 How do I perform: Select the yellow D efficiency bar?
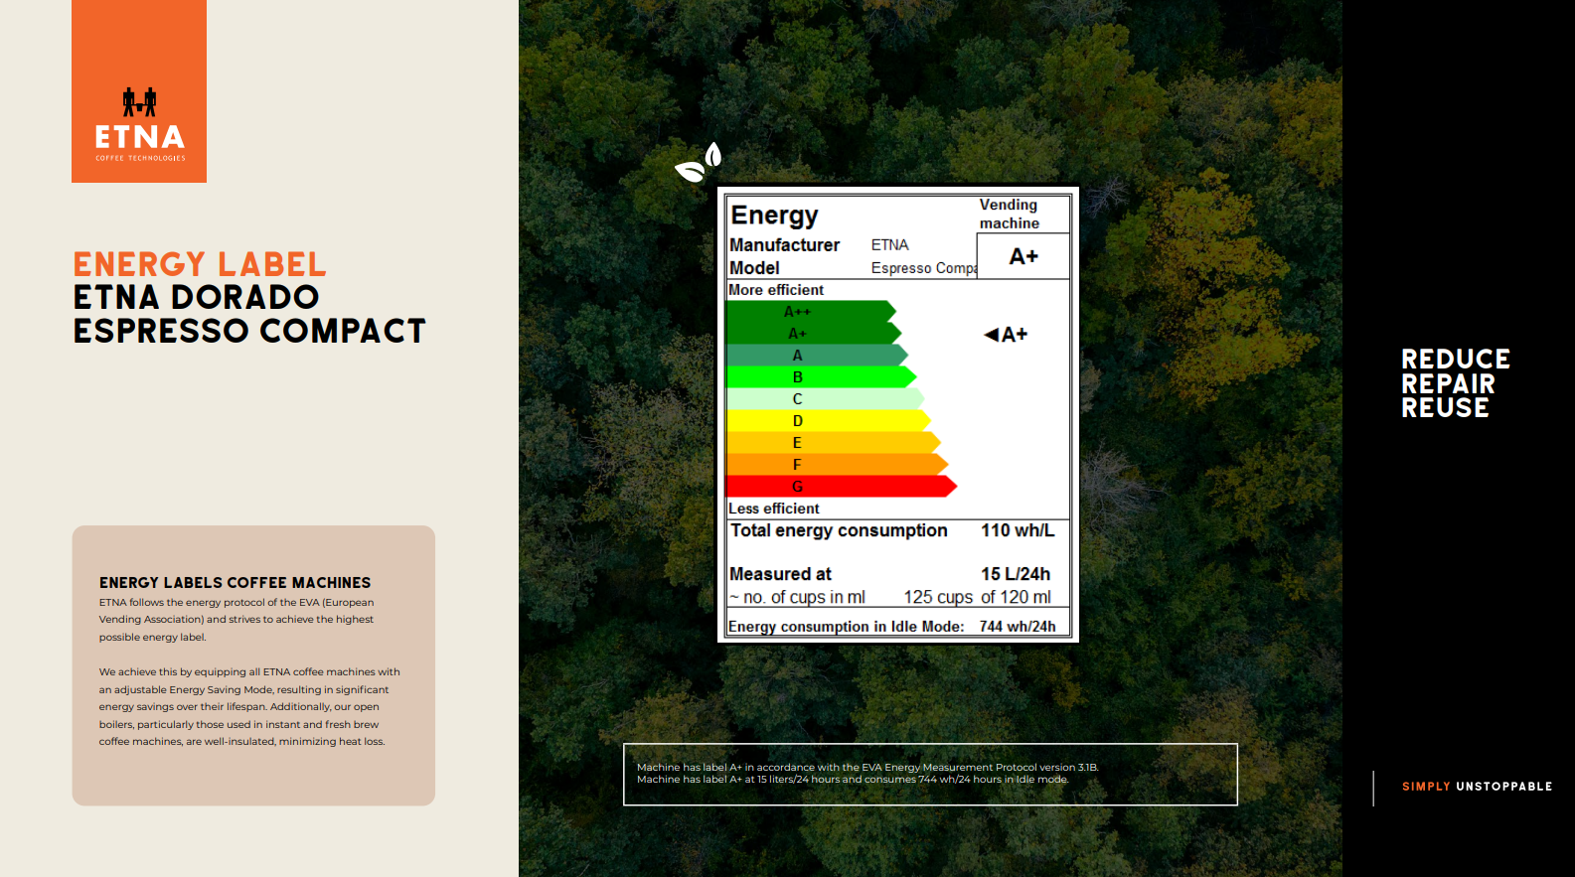830,421
